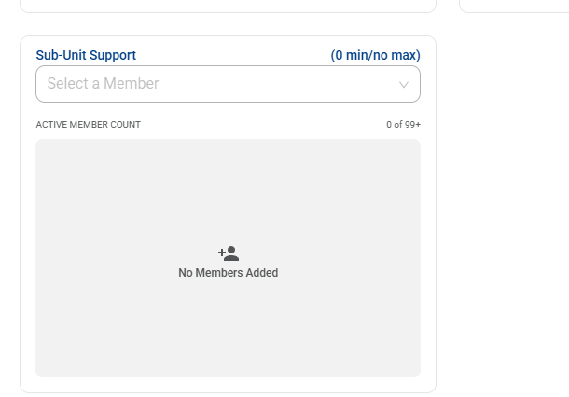This screenshot has width=569, height=397.
Task: Click the Sub-Unit Support heading
Action: click(86, 55)
